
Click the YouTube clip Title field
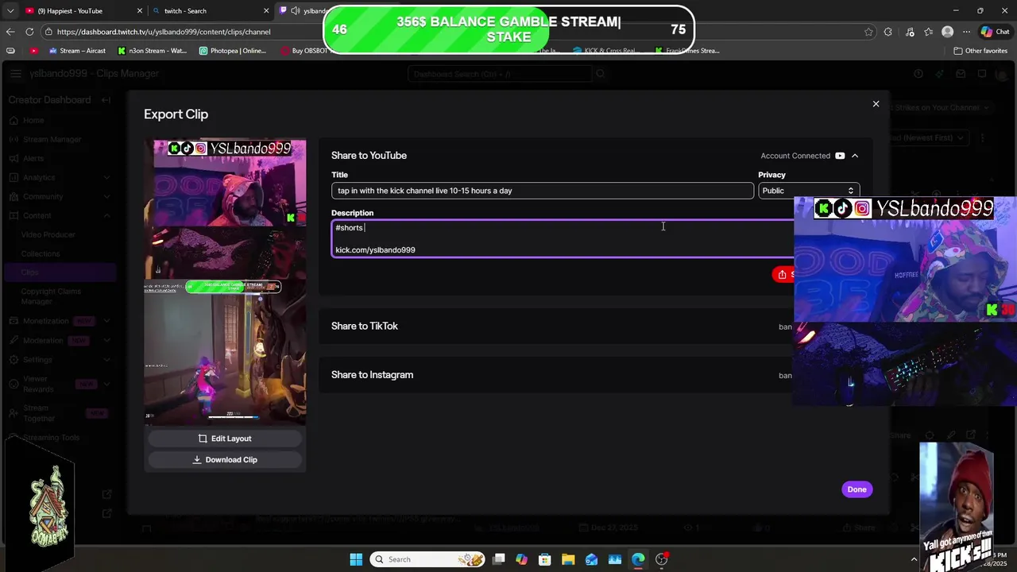[x=543, y=191]
